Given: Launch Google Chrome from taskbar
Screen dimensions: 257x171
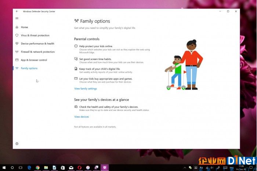Looking at the screenshot, I should (37, 168).
